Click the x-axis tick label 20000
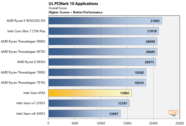 [x=153, y=123]
